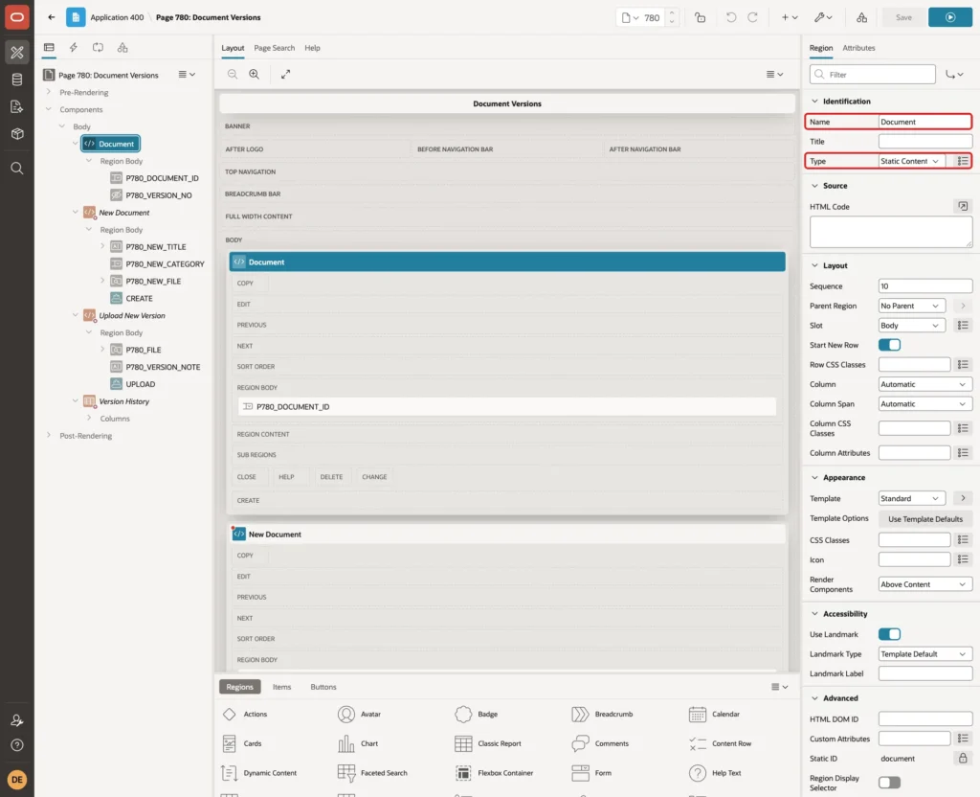Open the create plus menu
The width and height of the screenshot is (980, 797).
point(790,17)
